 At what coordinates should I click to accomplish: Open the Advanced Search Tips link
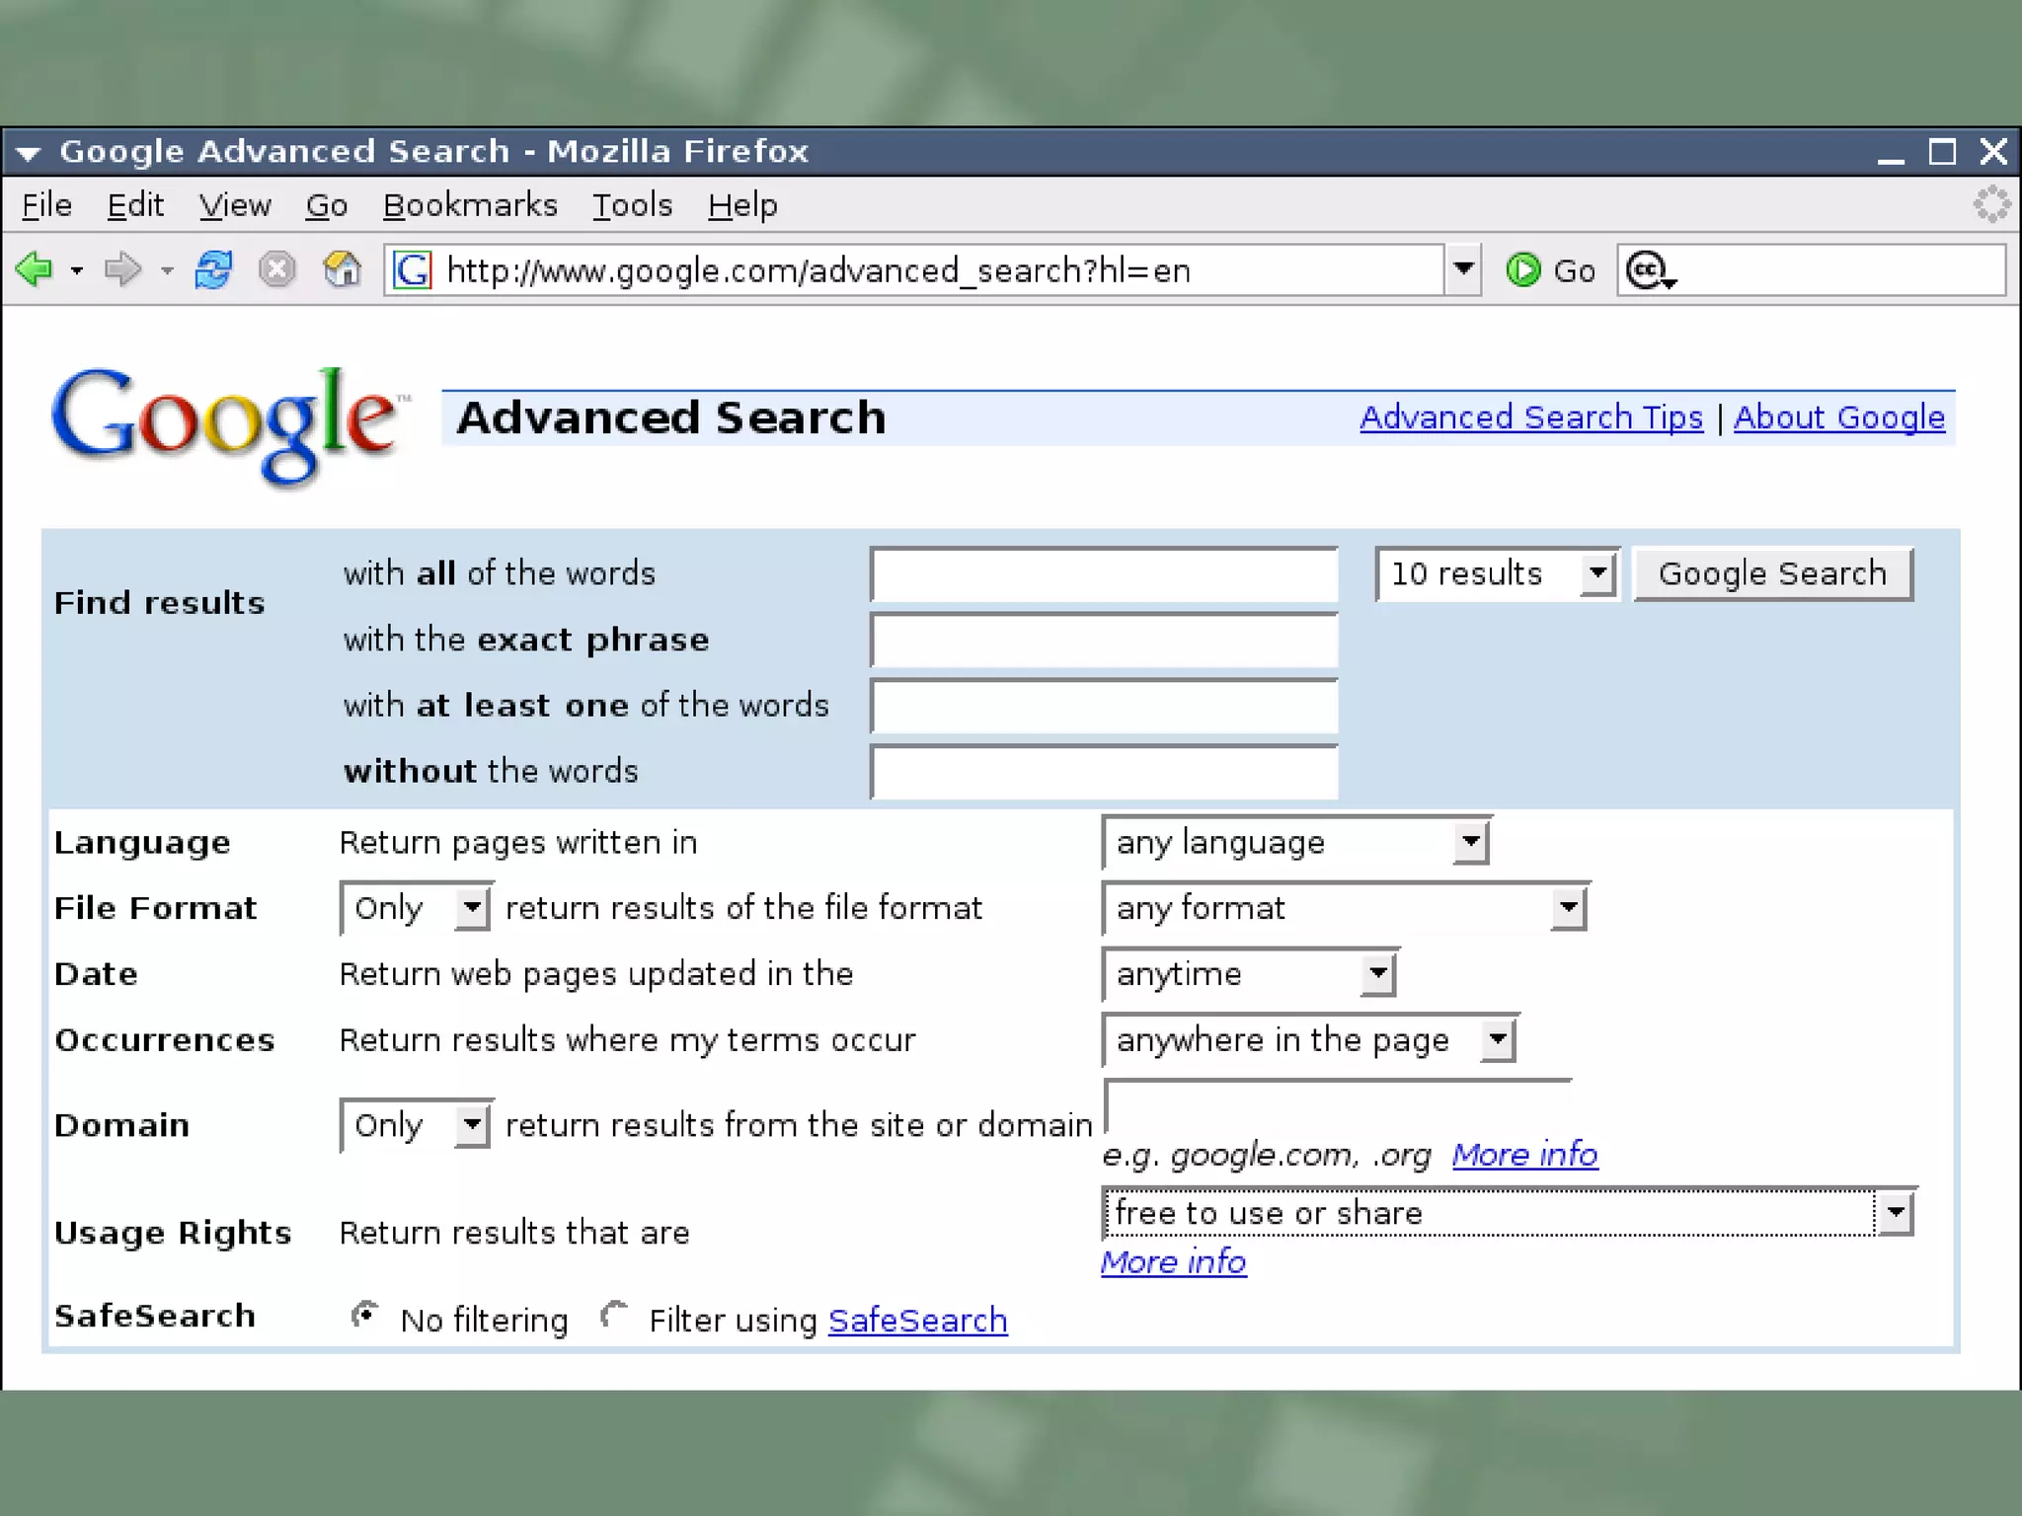1530,417
